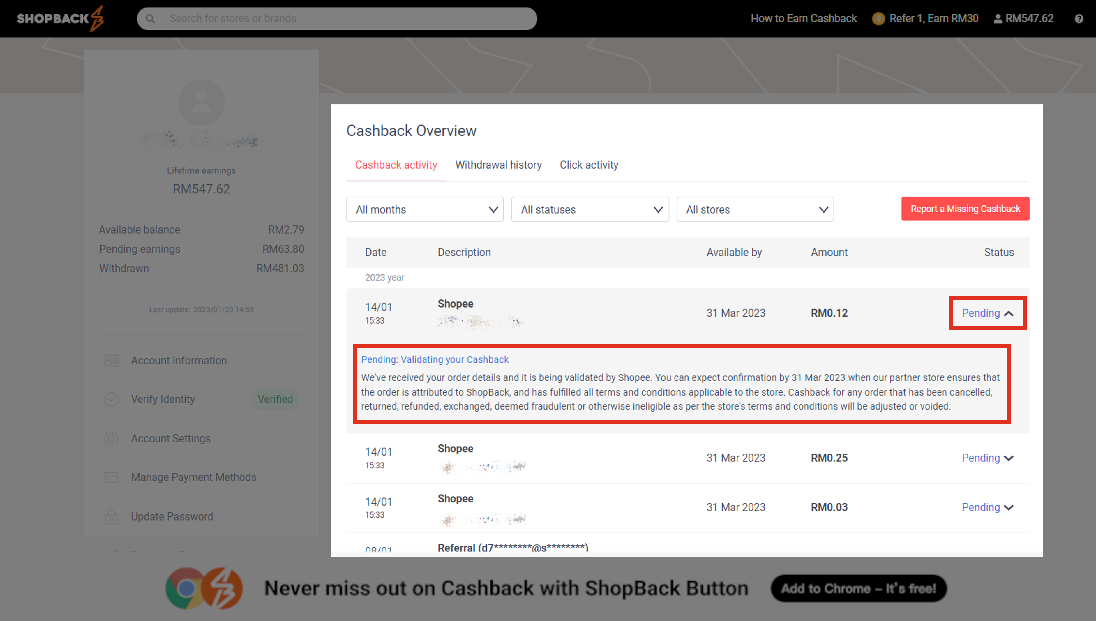Click the Shopee label in RM0.03 row
This screenshot has width=1096, height=621.
455,499
